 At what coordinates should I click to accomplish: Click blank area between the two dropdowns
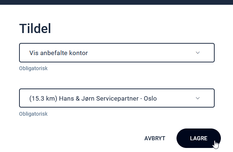117,79
